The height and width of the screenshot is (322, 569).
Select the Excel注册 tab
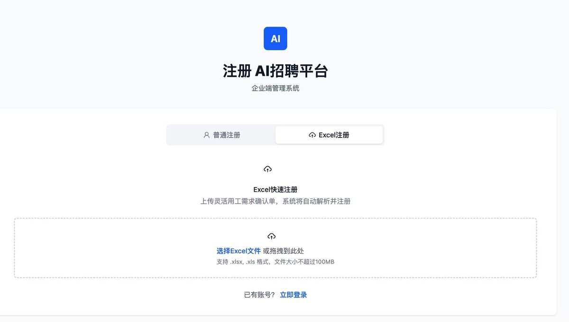point(329,135)
